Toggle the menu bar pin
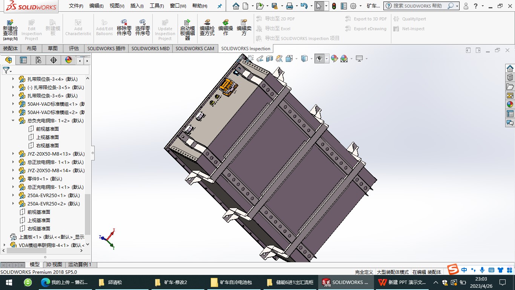The image size is (515, 290). (x=220, y=6)
